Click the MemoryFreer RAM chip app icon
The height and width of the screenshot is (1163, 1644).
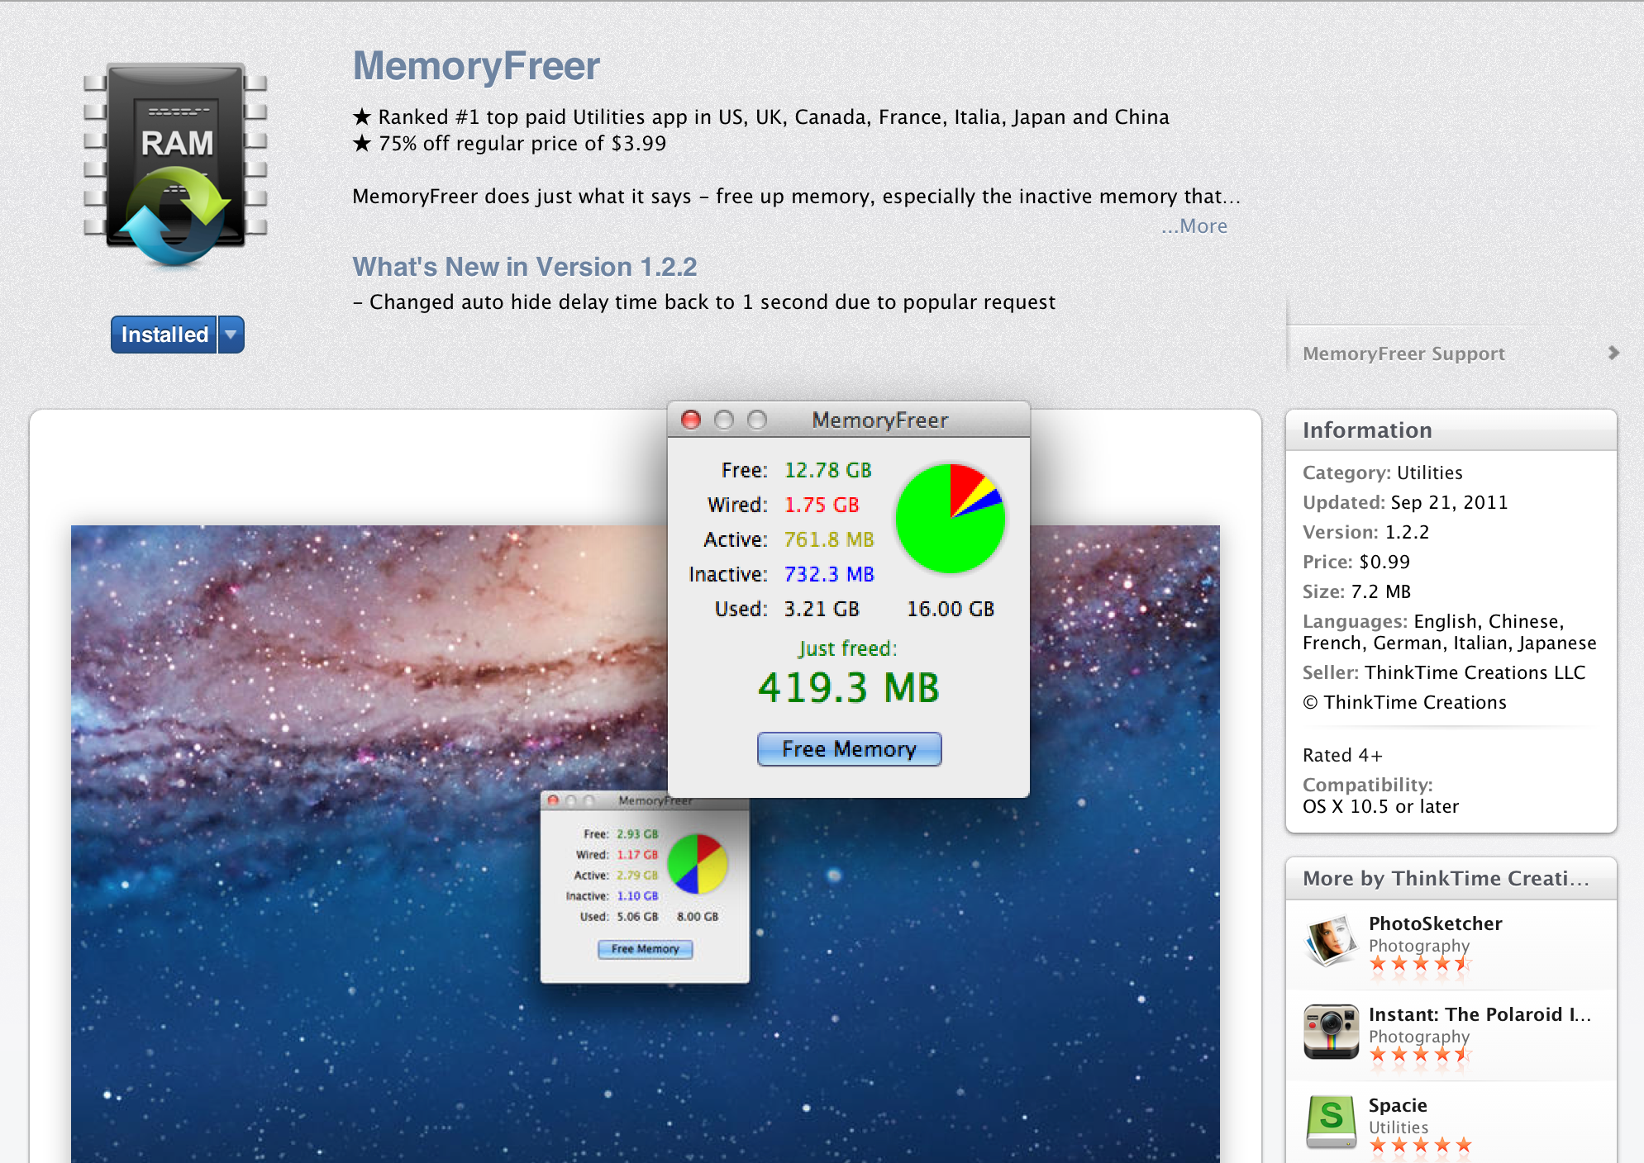point(175,164)
